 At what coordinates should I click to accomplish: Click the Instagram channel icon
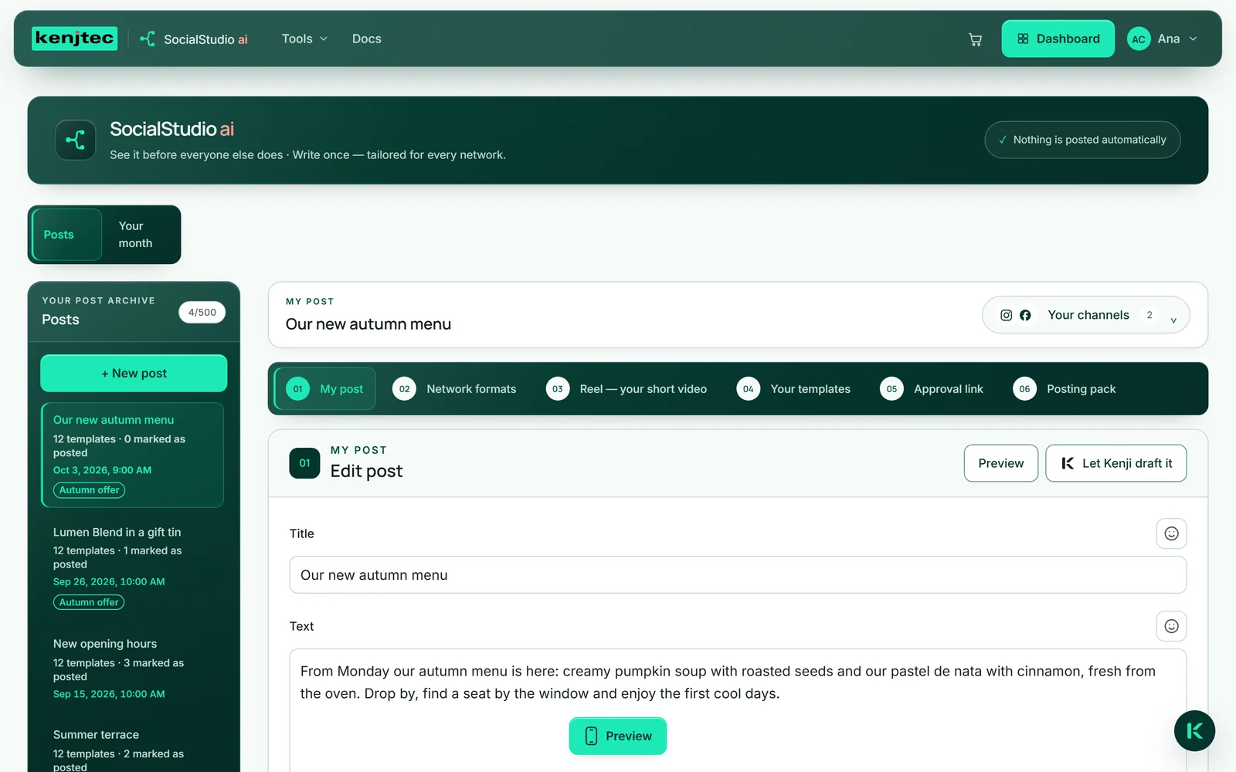coord(1006,315)
